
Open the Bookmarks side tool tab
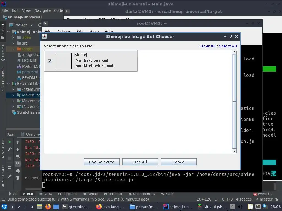[x=3, y=176]
